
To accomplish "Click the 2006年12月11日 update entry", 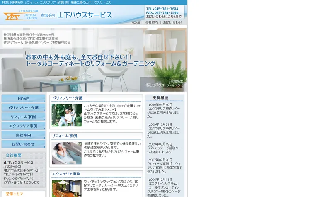I will pos(164,187).
